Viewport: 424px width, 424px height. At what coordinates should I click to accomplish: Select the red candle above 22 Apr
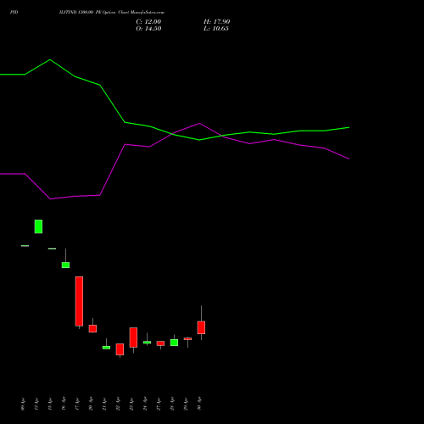pyautogui.click(x=120, y=349)
